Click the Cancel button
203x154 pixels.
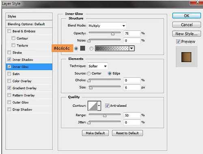click(187, 25)
